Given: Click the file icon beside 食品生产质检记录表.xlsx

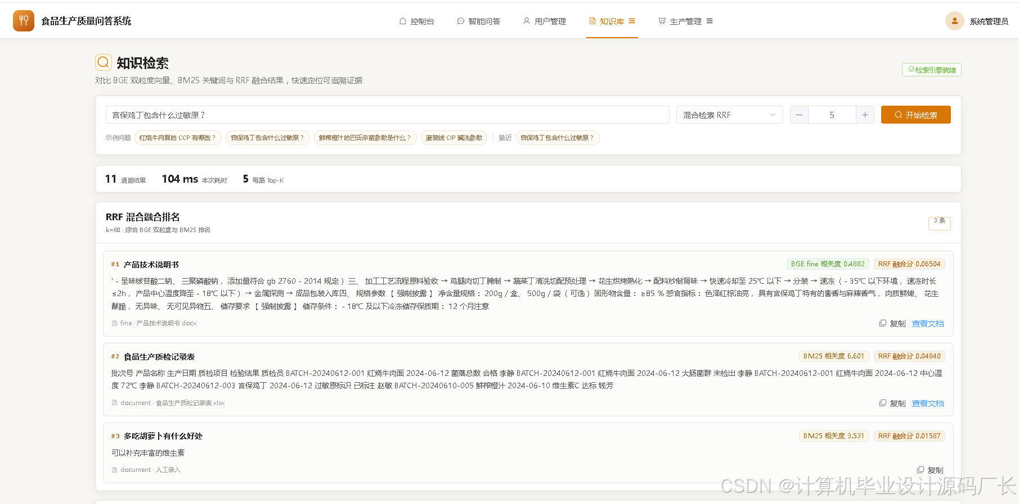Looking at the screenshot, I should click(114, 403).
